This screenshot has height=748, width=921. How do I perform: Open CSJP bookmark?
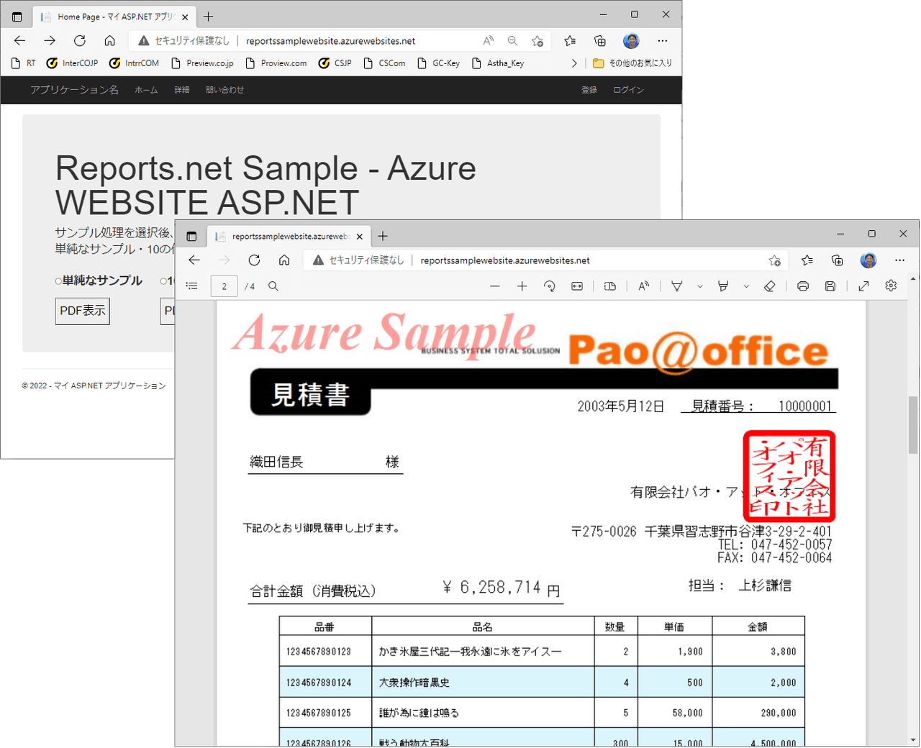pos(335,63)
